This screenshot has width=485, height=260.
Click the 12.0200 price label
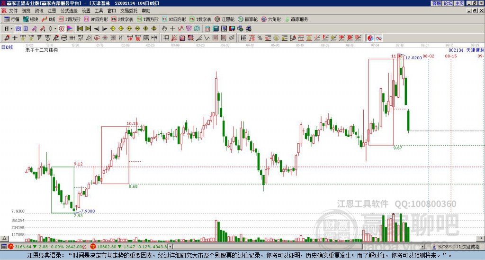413,58
